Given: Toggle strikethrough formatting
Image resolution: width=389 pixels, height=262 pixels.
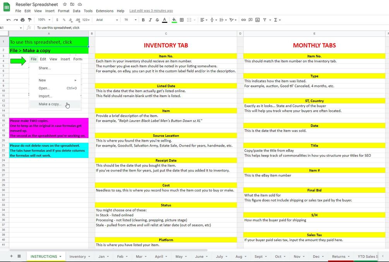Looking at the screenshot, I should [x=157, y=20].
